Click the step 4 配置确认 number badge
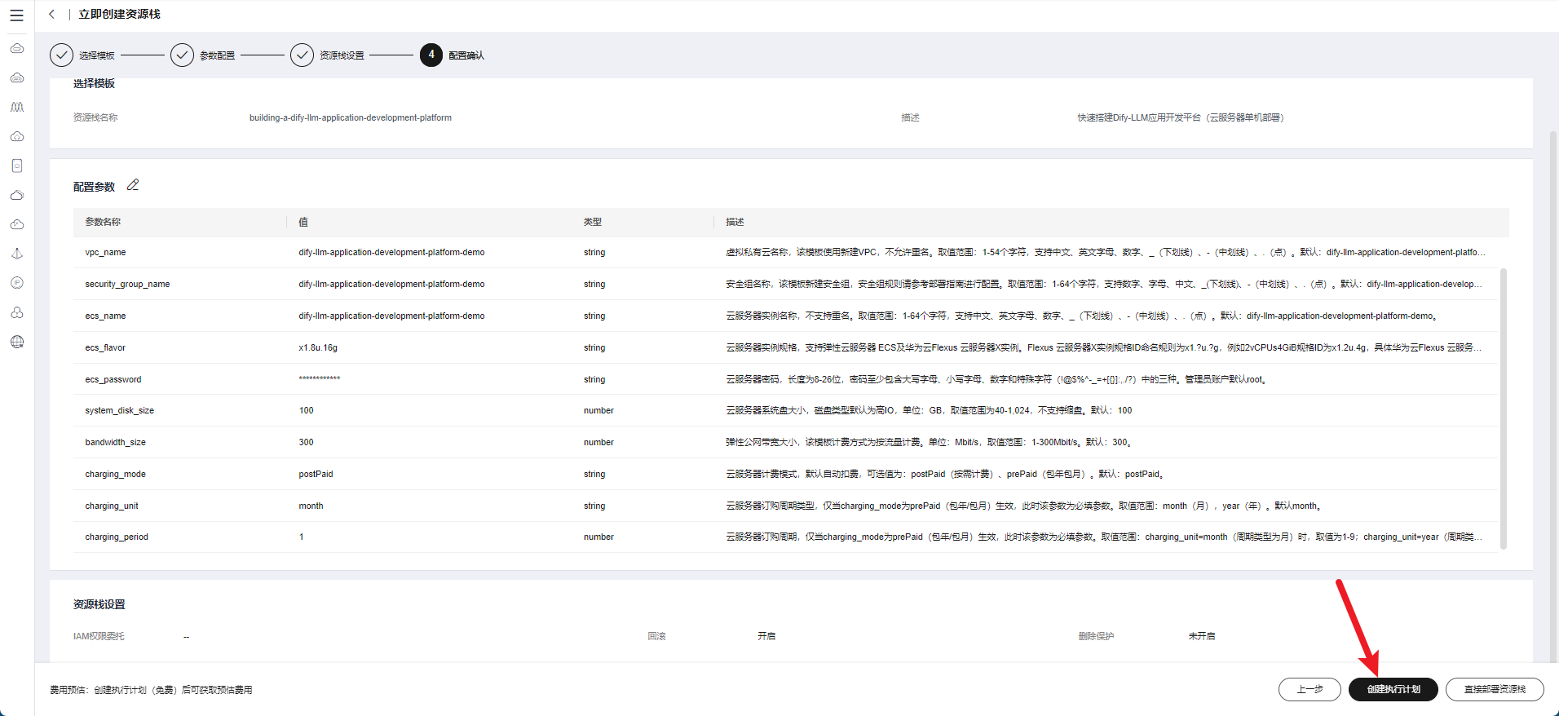This screenshot has width=1559, height=716. pos(431,55)
